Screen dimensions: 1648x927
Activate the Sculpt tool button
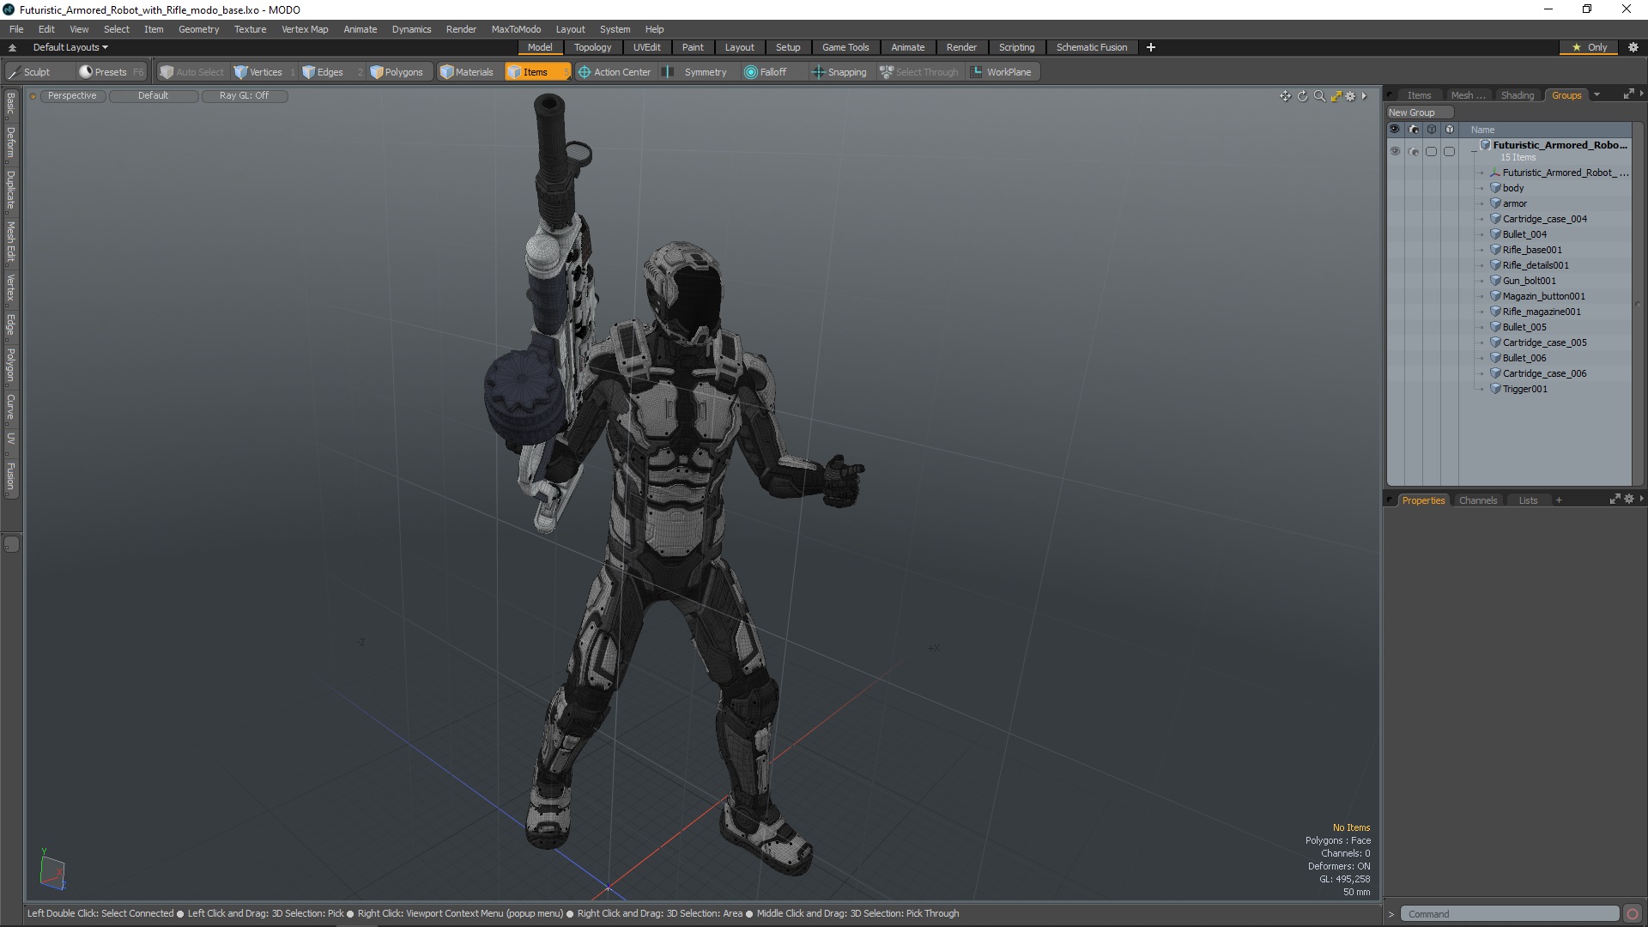tap(29, 72)
